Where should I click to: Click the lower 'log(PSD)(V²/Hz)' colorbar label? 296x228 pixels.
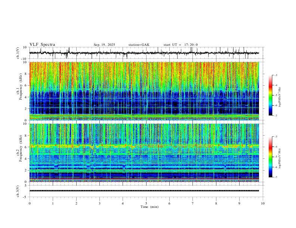point(280,158)
